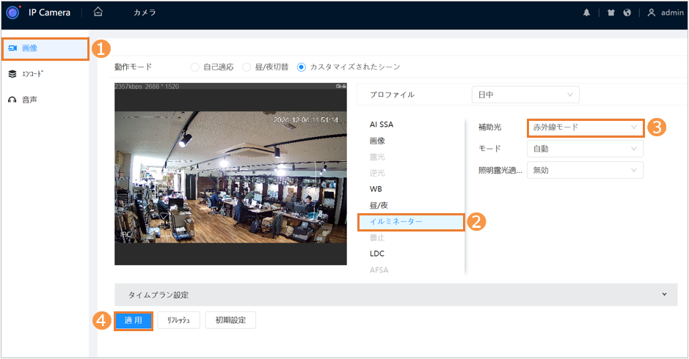Open 音声 audio settings in sidebar

pyautogui.click(x=29, y=99)
